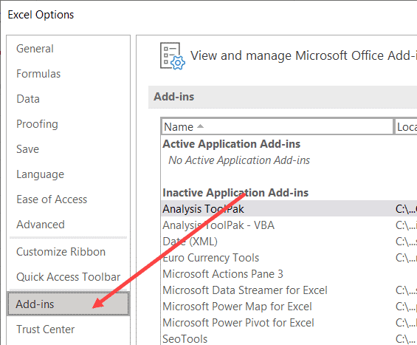Open Quick Access Toolbar settings
The image size is (417, 345).
(x=69, y=277)
